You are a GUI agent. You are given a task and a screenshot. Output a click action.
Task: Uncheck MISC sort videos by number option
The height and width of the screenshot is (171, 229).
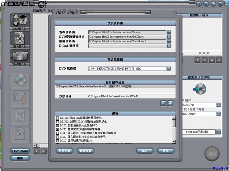click(57, 141)
